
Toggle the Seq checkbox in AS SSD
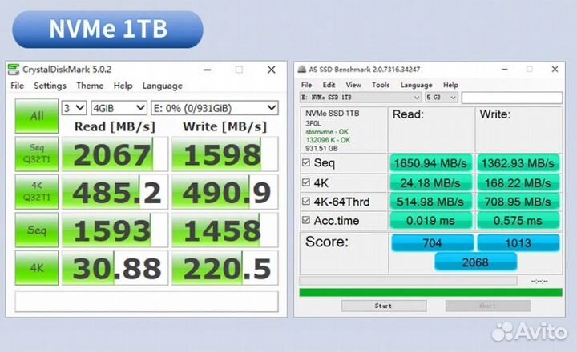pyautogui.click(x=306, y=162)
